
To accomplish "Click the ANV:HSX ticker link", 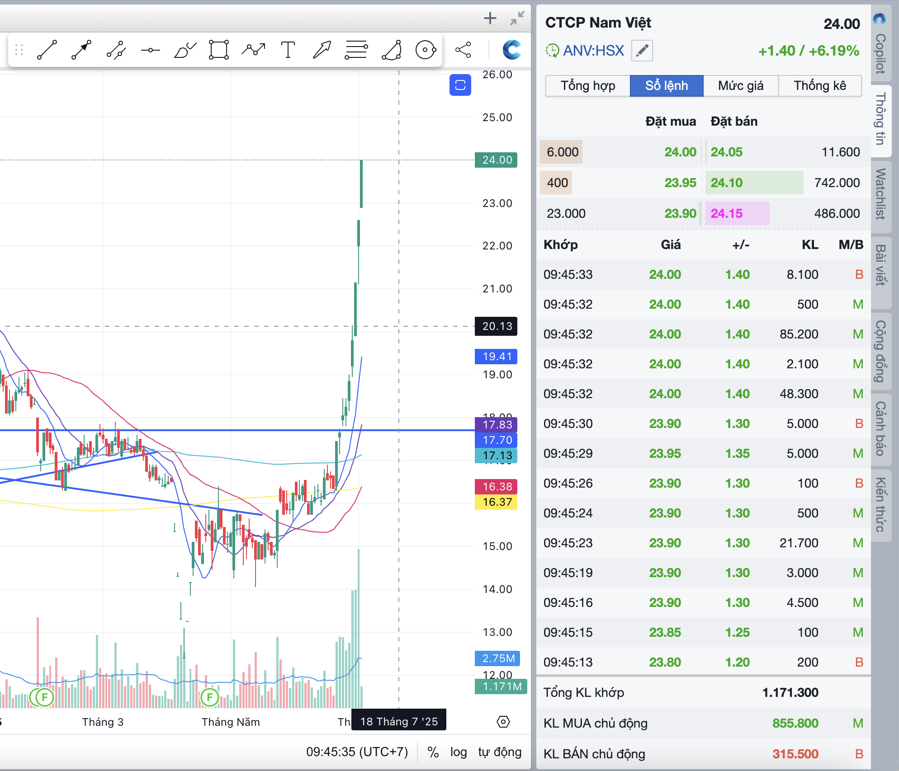I will pyautogui.click(x=593, y=51).
